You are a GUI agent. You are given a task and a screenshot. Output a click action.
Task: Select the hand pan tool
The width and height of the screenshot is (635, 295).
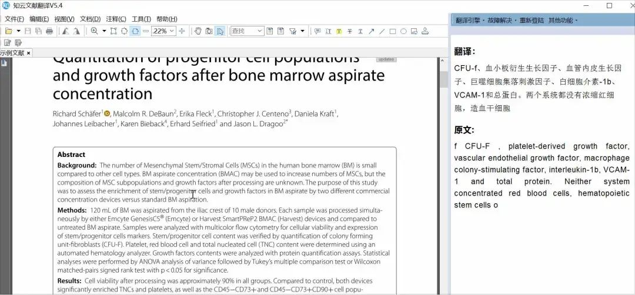point(198,31)
